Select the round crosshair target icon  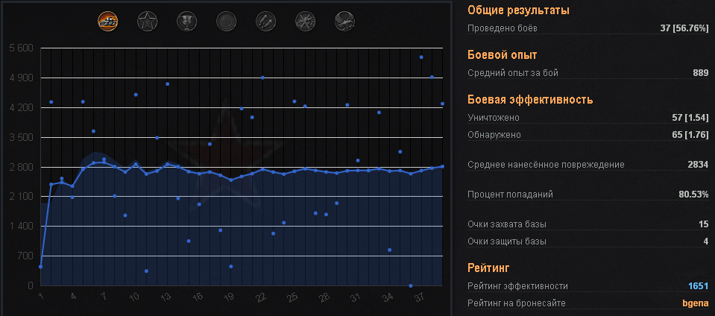(226, 21)
